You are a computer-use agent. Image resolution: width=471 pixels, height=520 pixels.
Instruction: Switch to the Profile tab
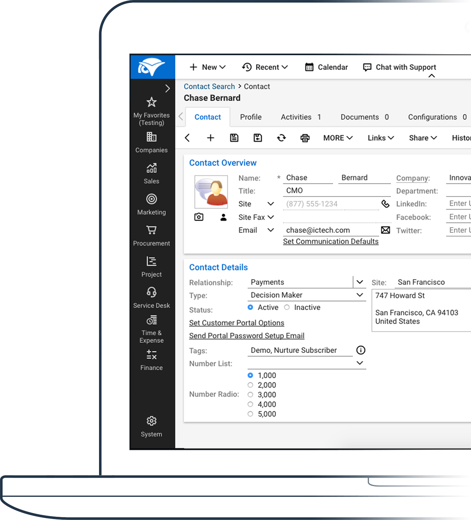coord(251,117)
